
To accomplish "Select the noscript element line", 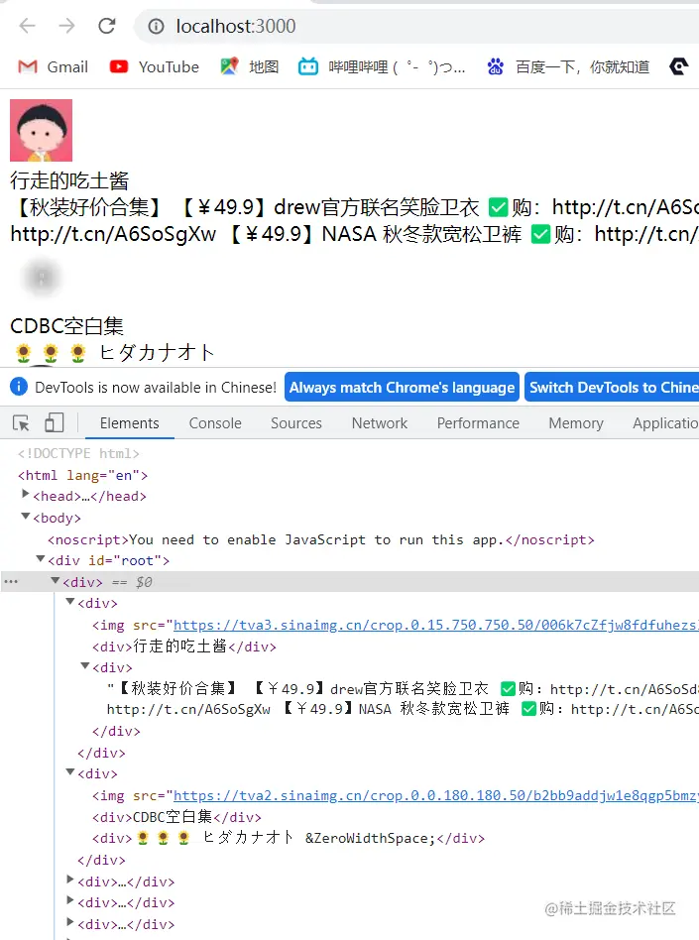I will [321, 539].
